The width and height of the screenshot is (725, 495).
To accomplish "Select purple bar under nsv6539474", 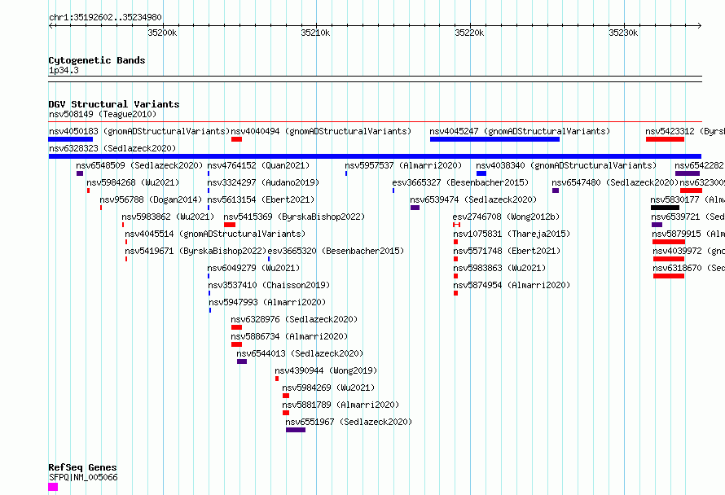I will (x=415, y=208).
